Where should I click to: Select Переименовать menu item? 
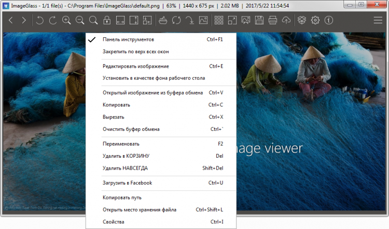(161, 144)
